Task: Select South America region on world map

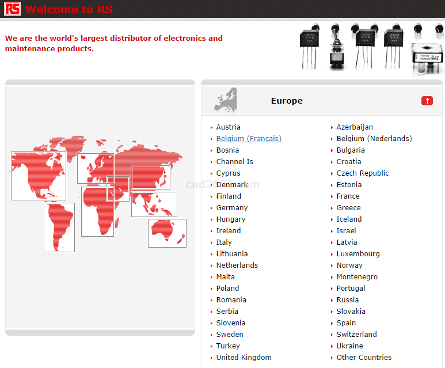Action: point(59,227)
